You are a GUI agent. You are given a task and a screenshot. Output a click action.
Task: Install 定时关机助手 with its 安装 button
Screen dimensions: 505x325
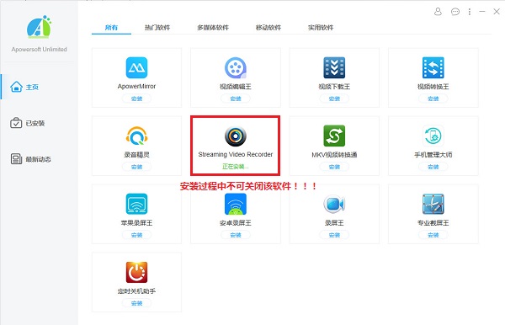point(136,303)
